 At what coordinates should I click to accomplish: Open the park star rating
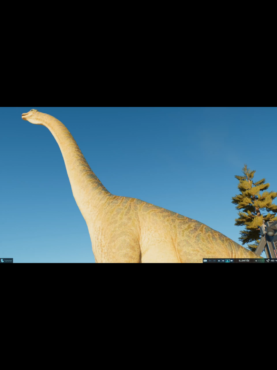point(260,261)
